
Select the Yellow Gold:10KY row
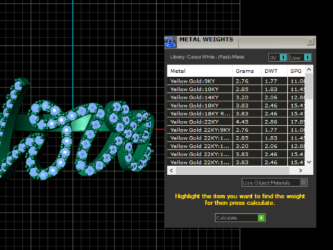[236, 90]
